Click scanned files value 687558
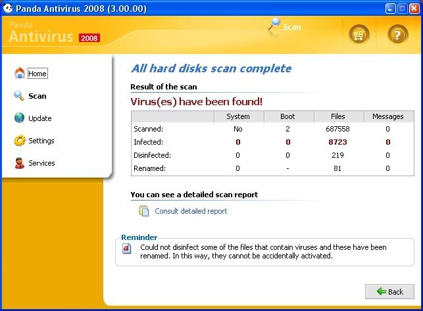423x311 pixels. pyautogui.click(x=337, y=129)
